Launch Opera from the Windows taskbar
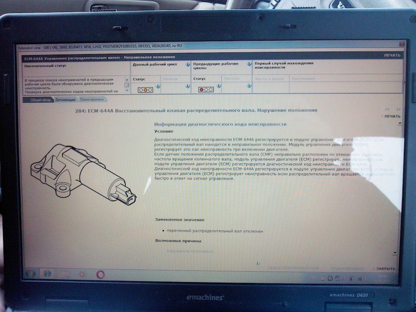Screen dimensions: 416x312 point(100,274)
